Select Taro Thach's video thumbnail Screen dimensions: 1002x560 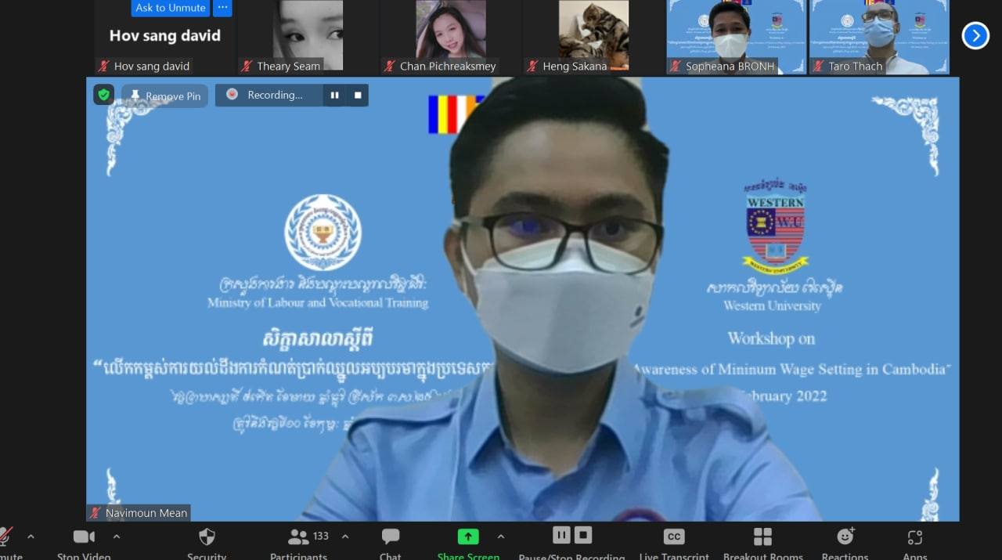[879, 37]
